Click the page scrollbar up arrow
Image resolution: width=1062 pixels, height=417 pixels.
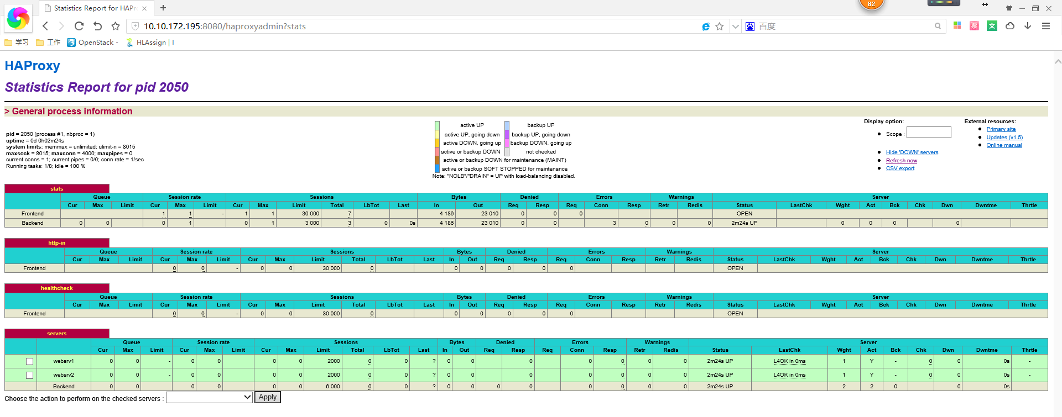pyautogui.click(x=1058, y=61)
